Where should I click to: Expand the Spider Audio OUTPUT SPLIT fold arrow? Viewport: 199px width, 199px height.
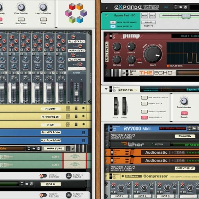106,168
